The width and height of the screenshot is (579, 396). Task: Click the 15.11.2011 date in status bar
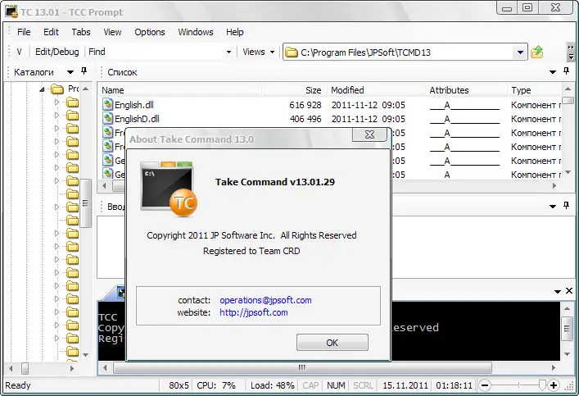click(x=405, y=385)
